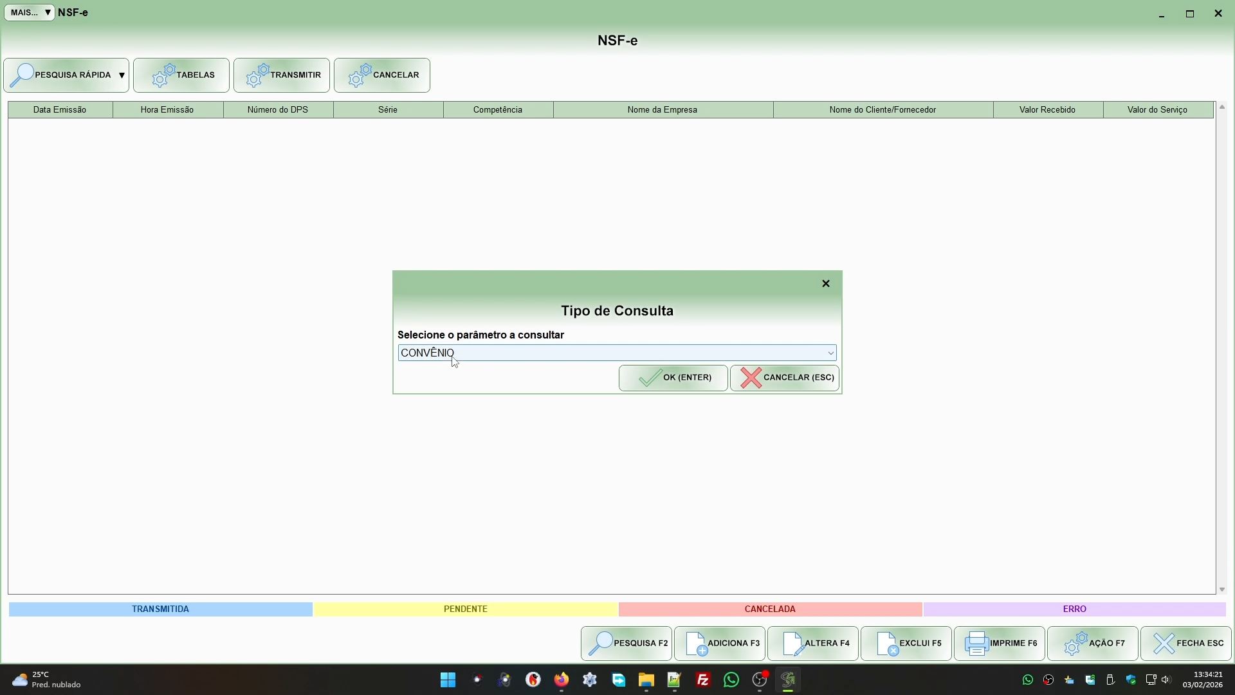Click Imprime F6 printer icon
Screen dimensions: 1235x695
click(976, 643)
